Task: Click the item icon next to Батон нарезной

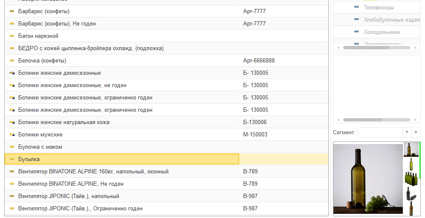Action: tap(12, 36)
